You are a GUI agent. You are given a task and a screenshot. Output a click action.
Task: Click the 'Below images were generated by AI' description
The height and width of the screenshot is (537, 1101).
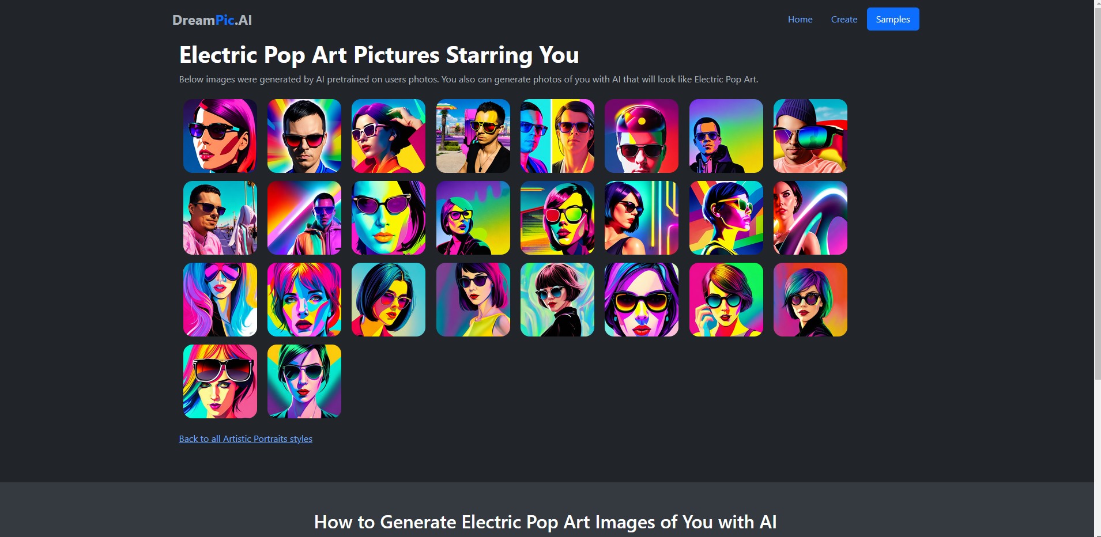coord(469,79)
